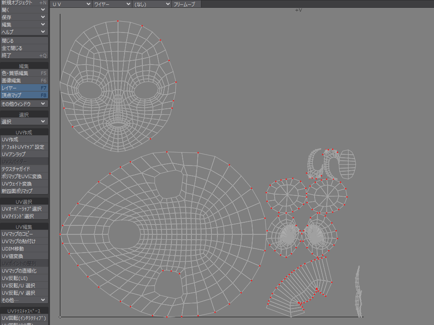The width and height of the screenshot is (434, 325).
Task: Click the top vertex of face UV island
Action: click(118, 21)
